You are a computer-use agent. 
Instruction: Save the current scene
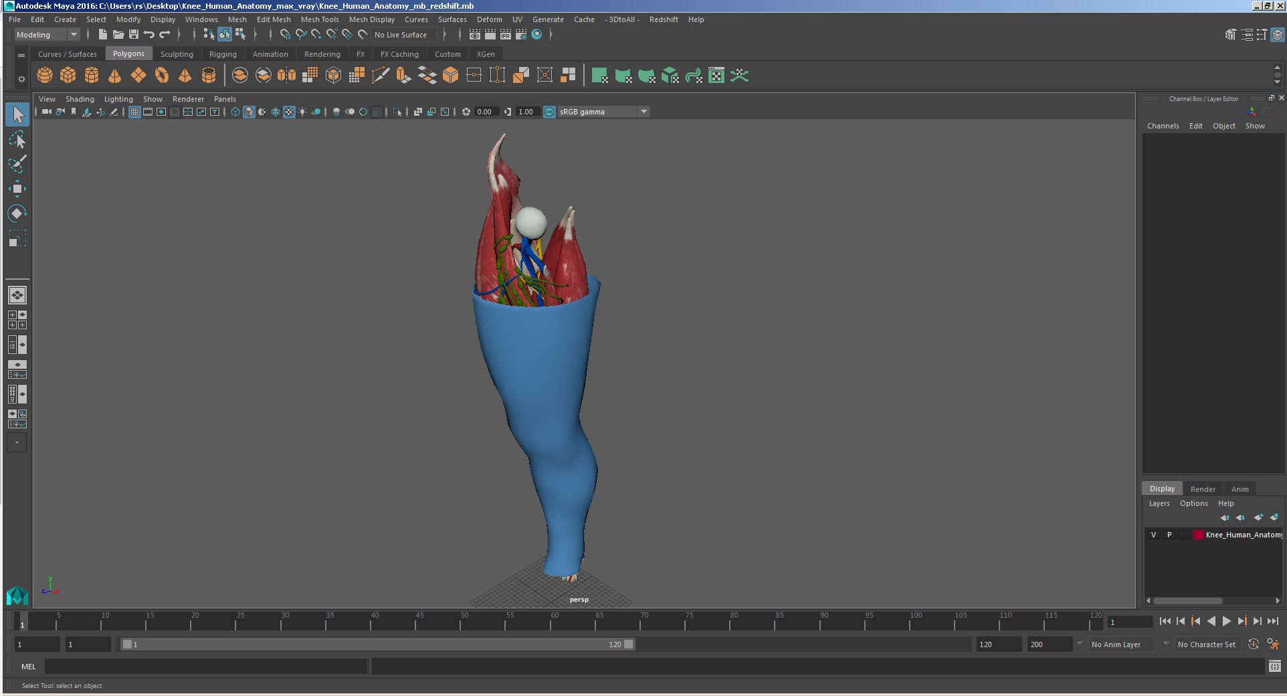click(x=134, y=35)
